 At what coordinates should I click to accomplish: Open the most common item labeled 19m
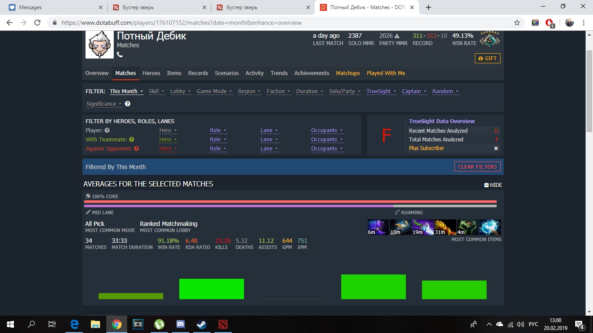click(423, 227)
